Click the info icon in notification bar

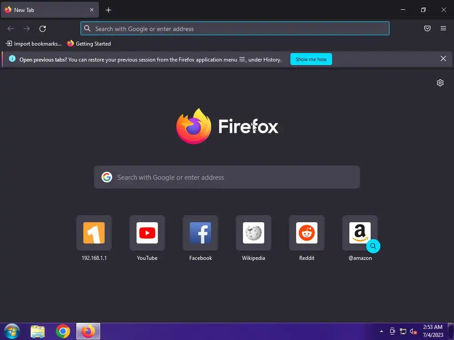(12, 59)
